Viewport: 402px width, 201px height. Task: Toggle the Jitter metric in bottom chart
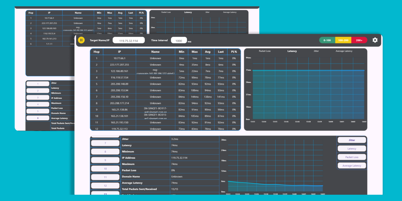tap(351, 140)
